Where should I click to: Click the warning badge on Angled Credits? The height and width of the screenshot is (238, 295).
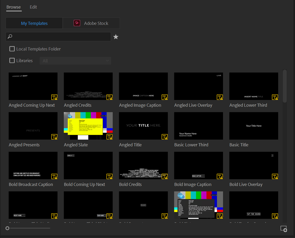pyautogui.click(x=110, y=97)
